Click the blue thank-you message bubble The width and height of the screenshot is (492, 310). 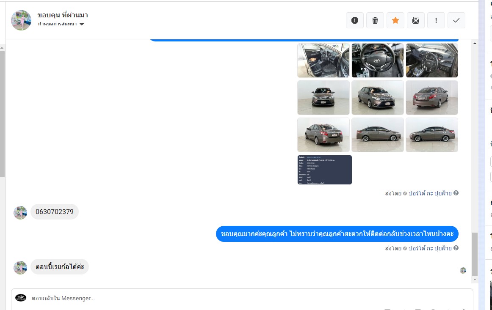point(337,234)
